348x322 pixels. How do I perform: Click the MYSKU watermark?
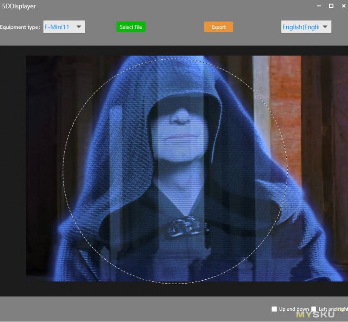pos(315,314)
